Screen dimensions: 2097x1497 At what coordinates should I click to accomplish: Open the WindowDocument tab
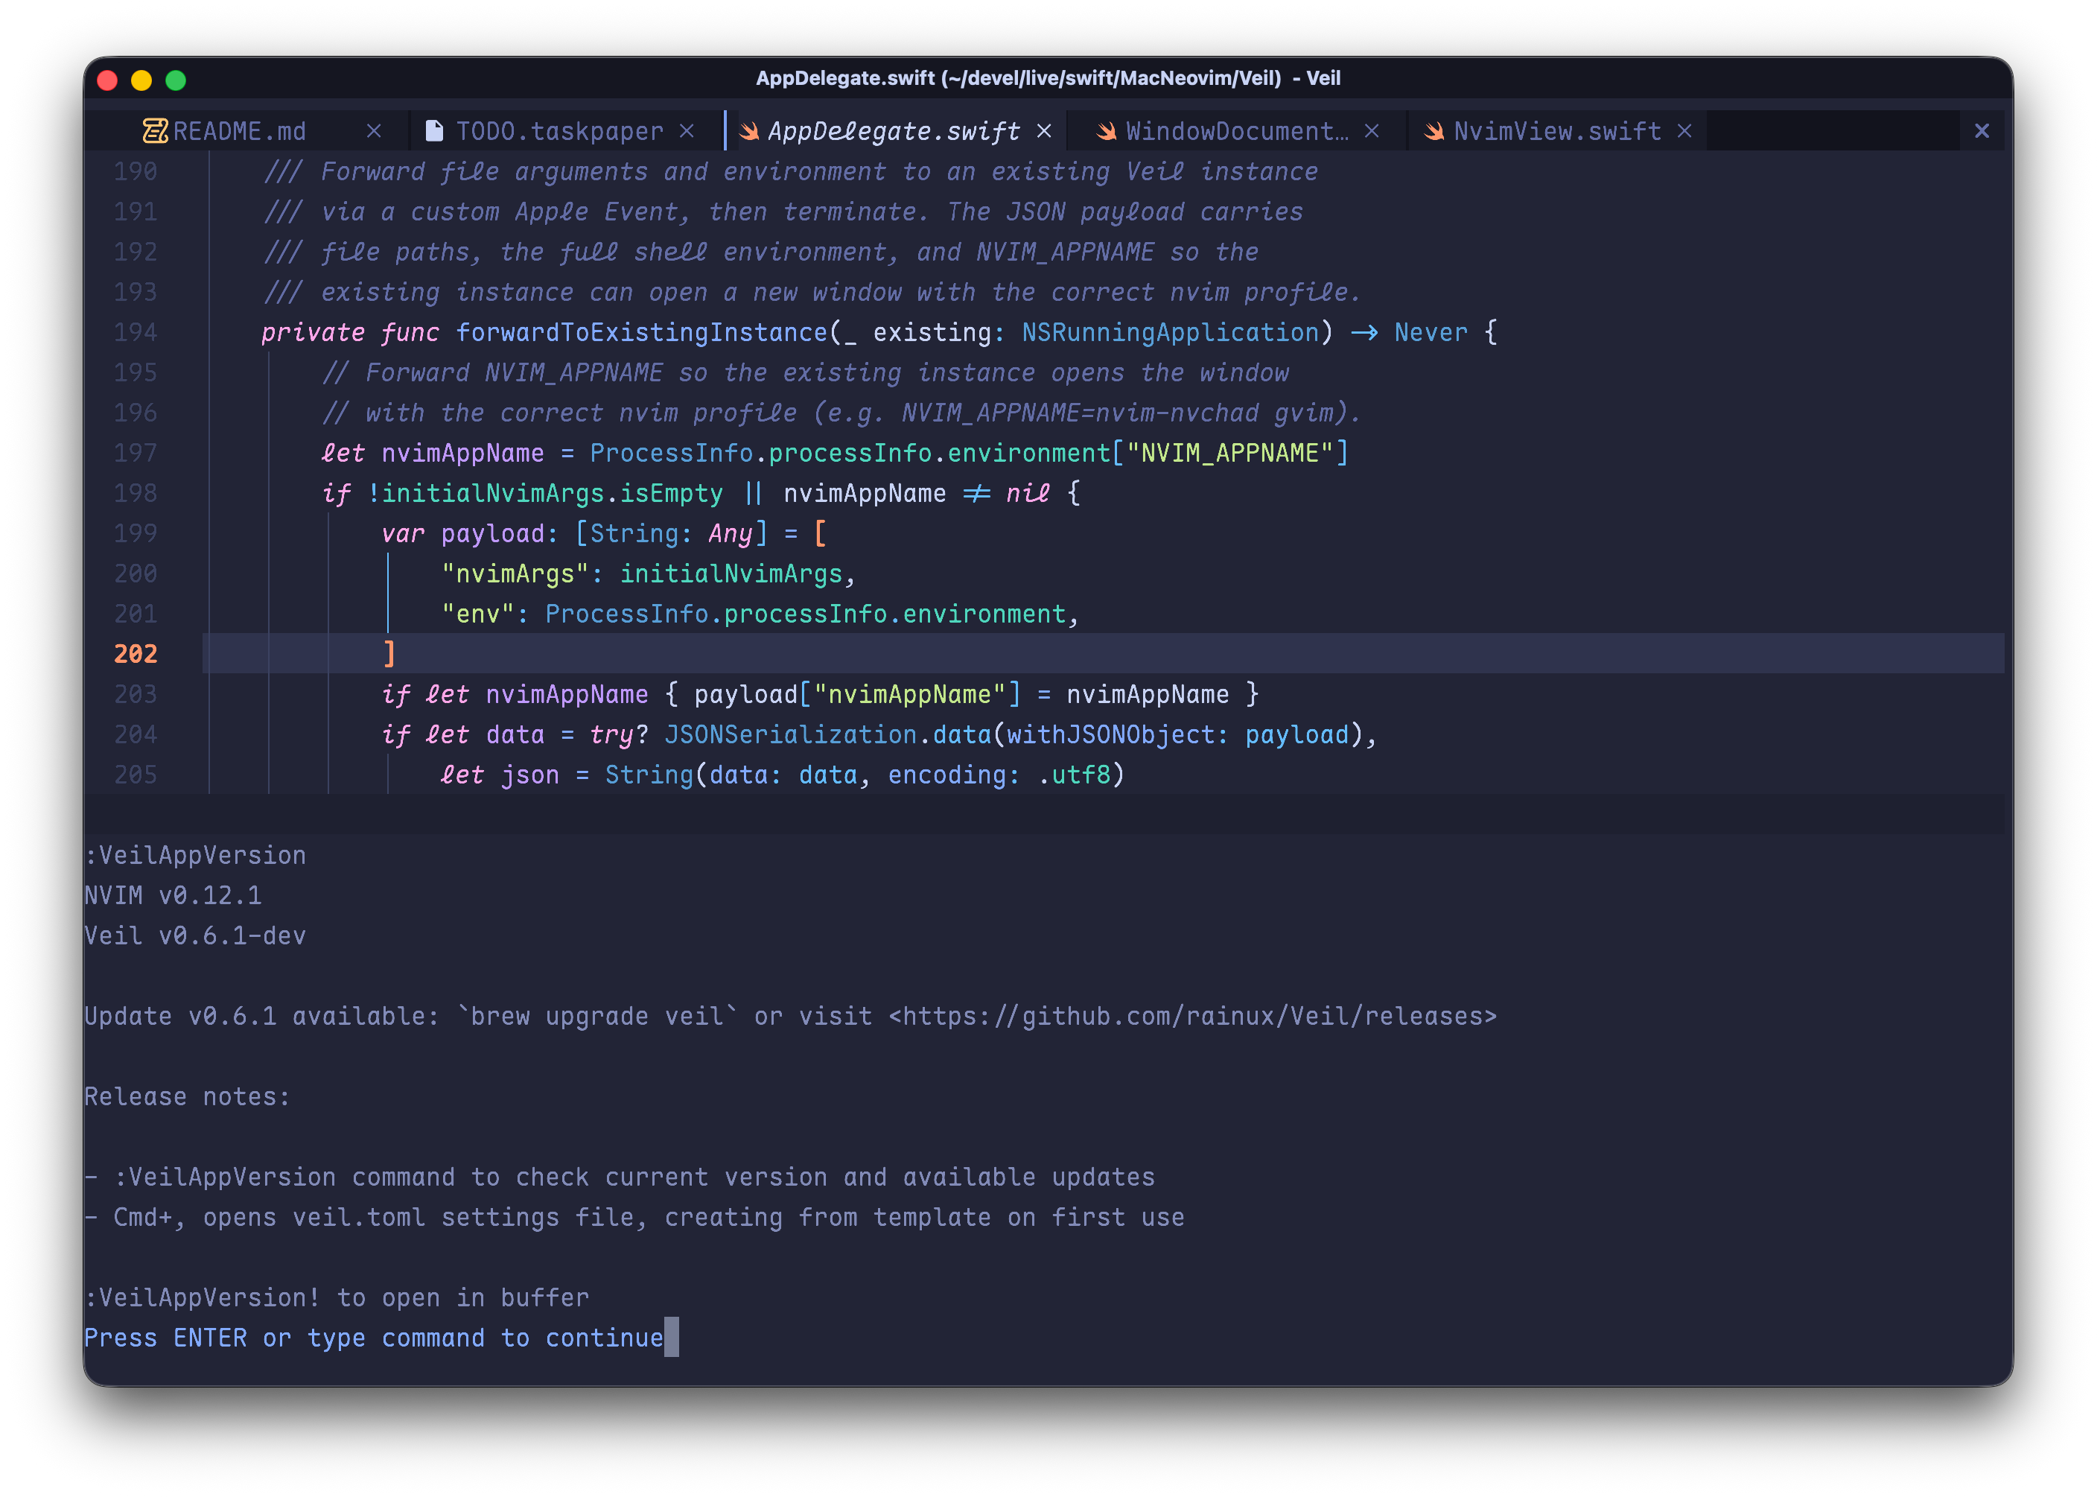point(1236,131)
